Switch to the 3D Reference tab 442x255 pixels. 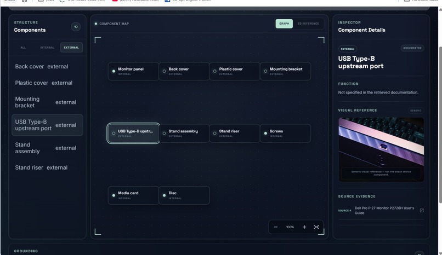coord(308,24)
